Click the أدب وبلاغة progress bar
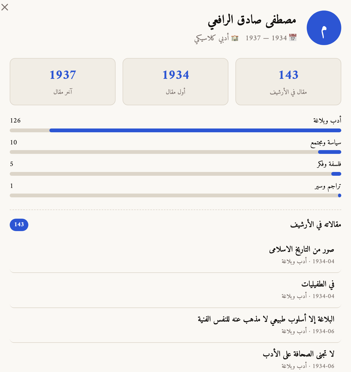351x372 pixels. pos(175,130)
